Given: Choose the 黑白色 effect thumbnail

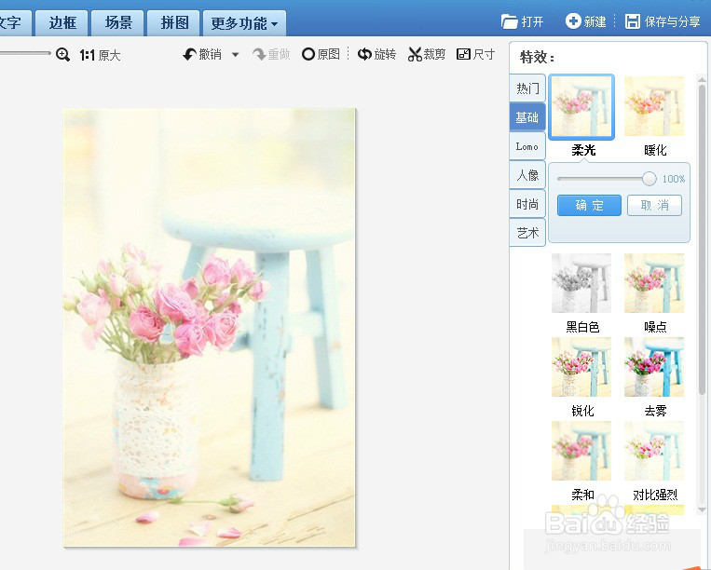Looking at the screenshot, I should pos(581,283).
